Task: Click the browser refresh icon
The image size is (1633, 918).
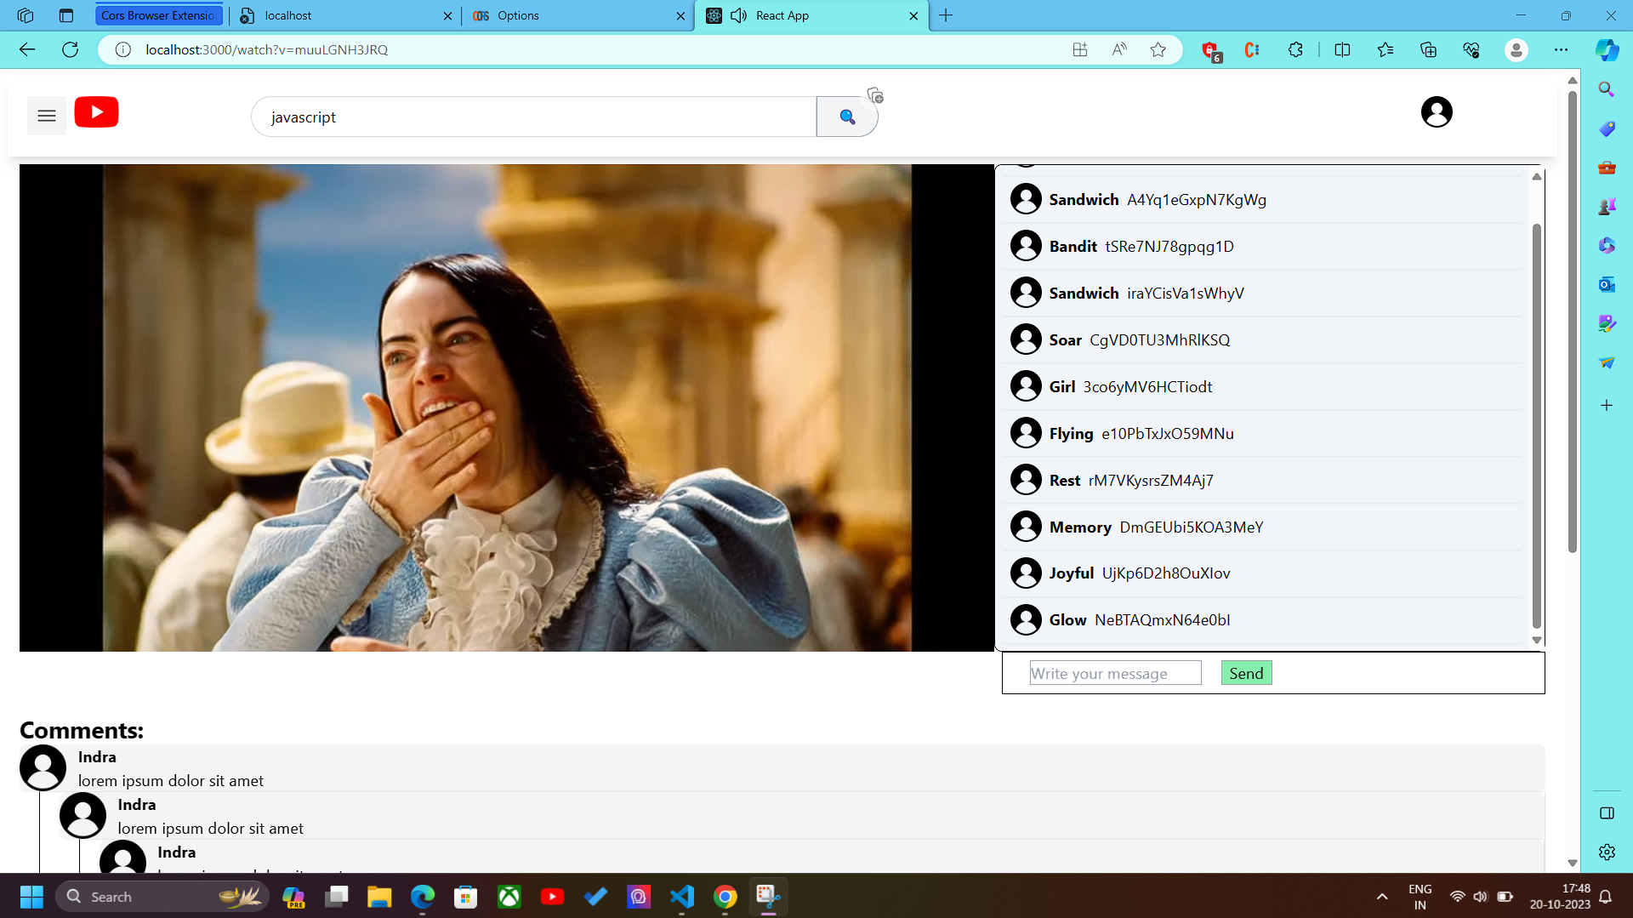Action: [x=71, y=49]
